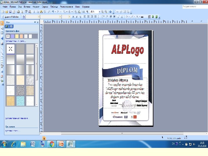The width and height of the screenshot is (208, 156).
Task: Select the WordArt tool
Action: [x=2, y=38]
